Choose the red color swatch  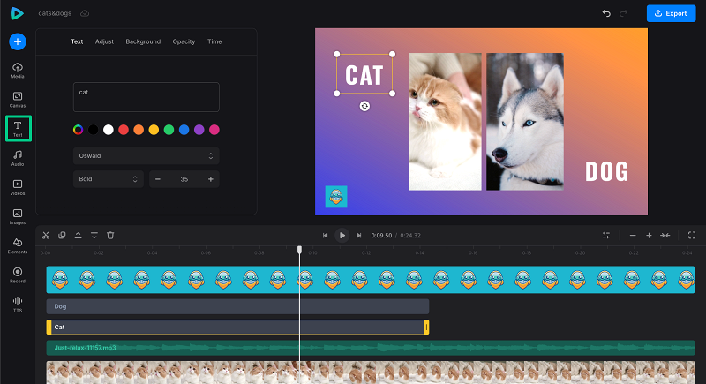coord(124,130)
